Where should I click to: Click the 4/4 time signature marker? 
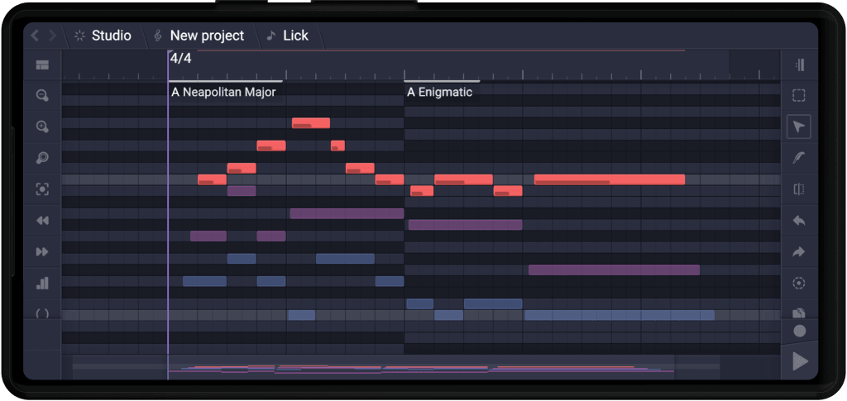180,59
